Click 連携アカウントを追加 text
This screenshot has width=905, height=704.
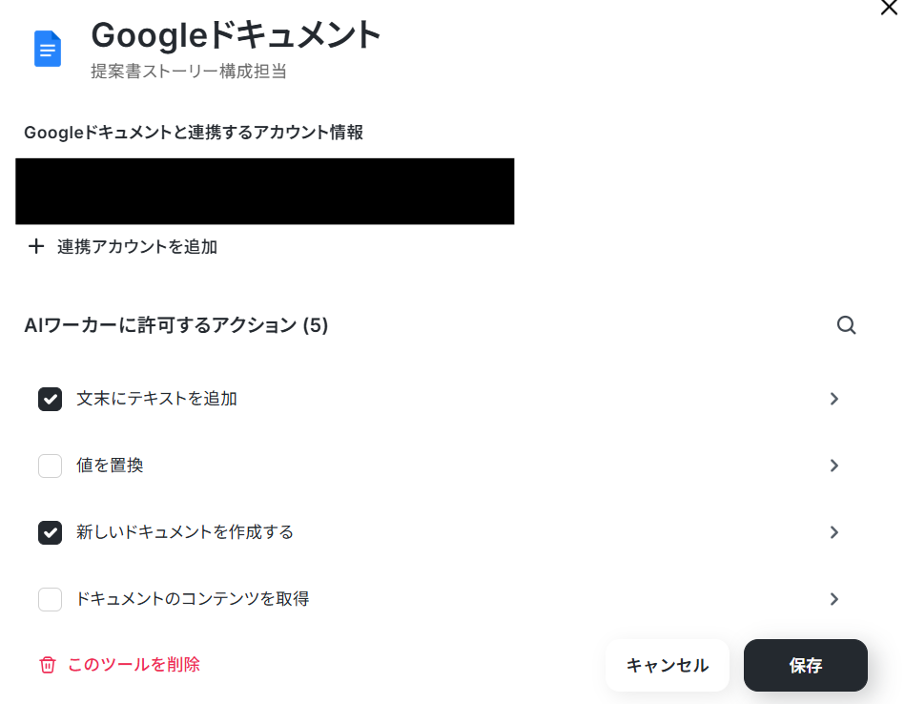[x=137, y=247]
